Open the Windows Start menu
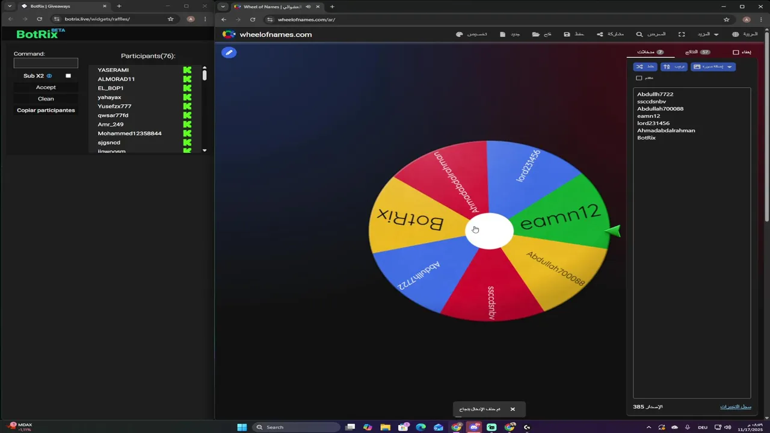This screenshot has height=433, width=770. pyautogui.click(x=242, y=427)
